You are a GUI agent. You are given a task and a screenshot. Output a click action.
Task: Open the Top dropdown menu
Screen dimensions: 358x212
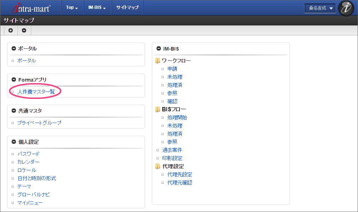click(x=72, y=7)
